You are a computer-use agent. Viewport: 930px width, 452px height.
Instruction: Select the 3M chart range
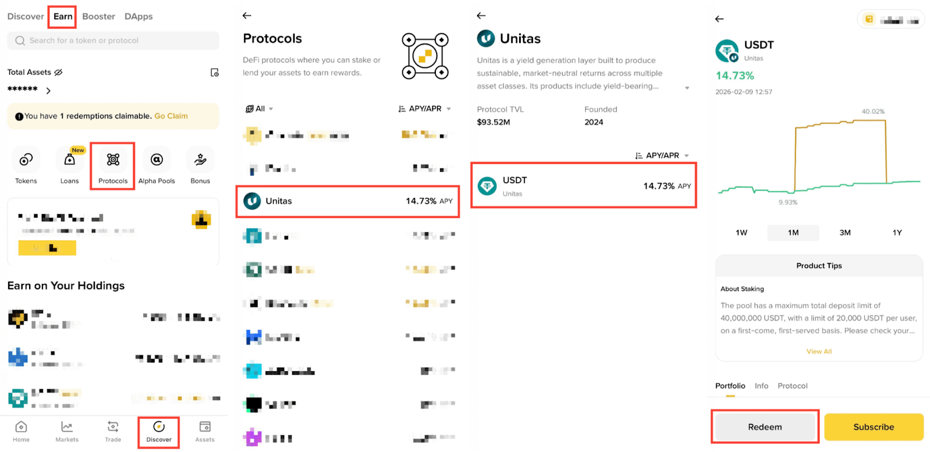[845, 232]
